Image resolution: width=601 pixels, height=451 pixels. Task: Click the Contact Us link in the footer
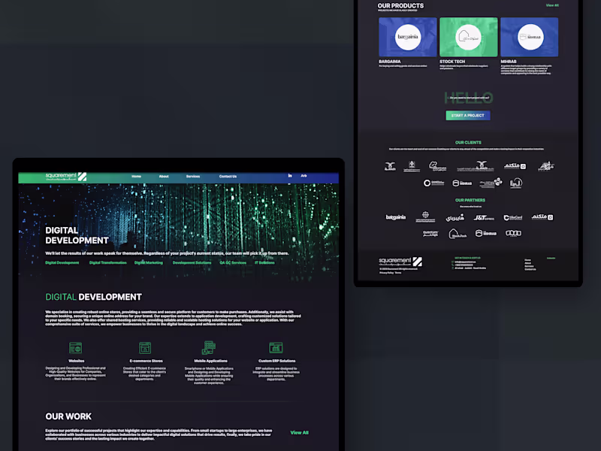click(530, 269)
